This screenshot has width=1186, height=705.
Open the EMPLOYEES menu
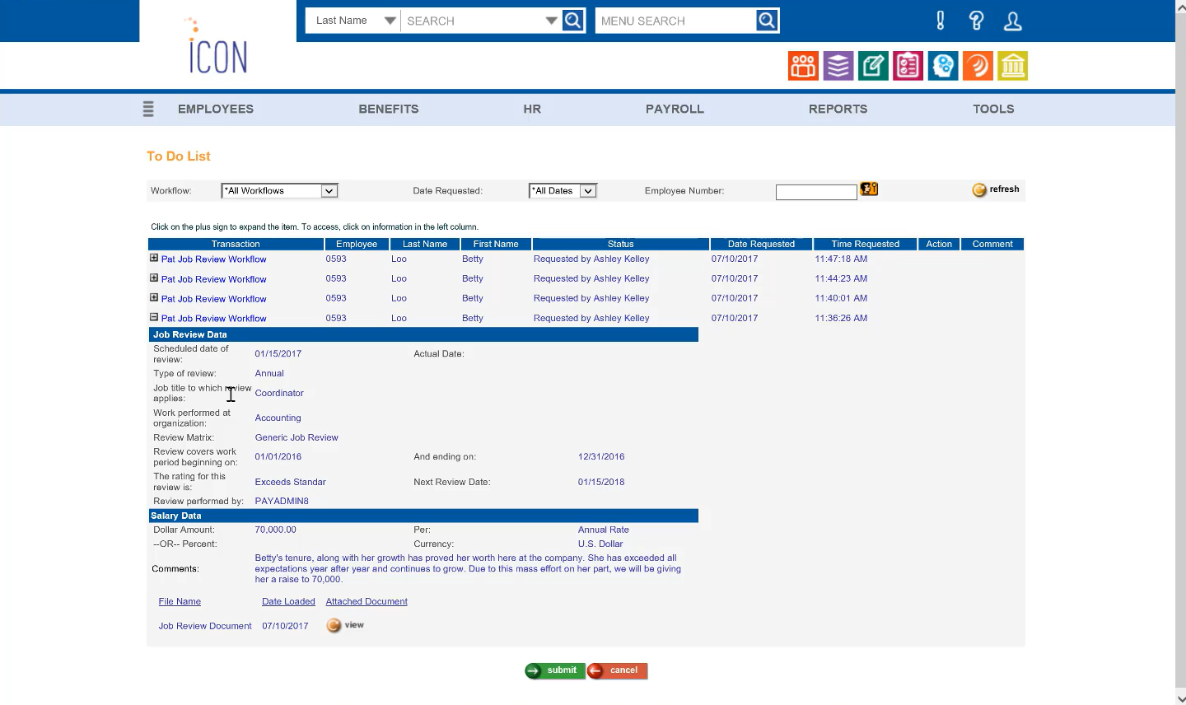(x=216, y=109)
